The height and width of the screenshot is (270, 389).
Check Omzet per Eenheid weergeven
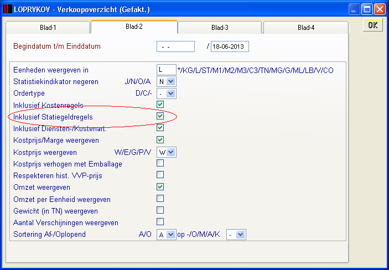pos(160,198)
